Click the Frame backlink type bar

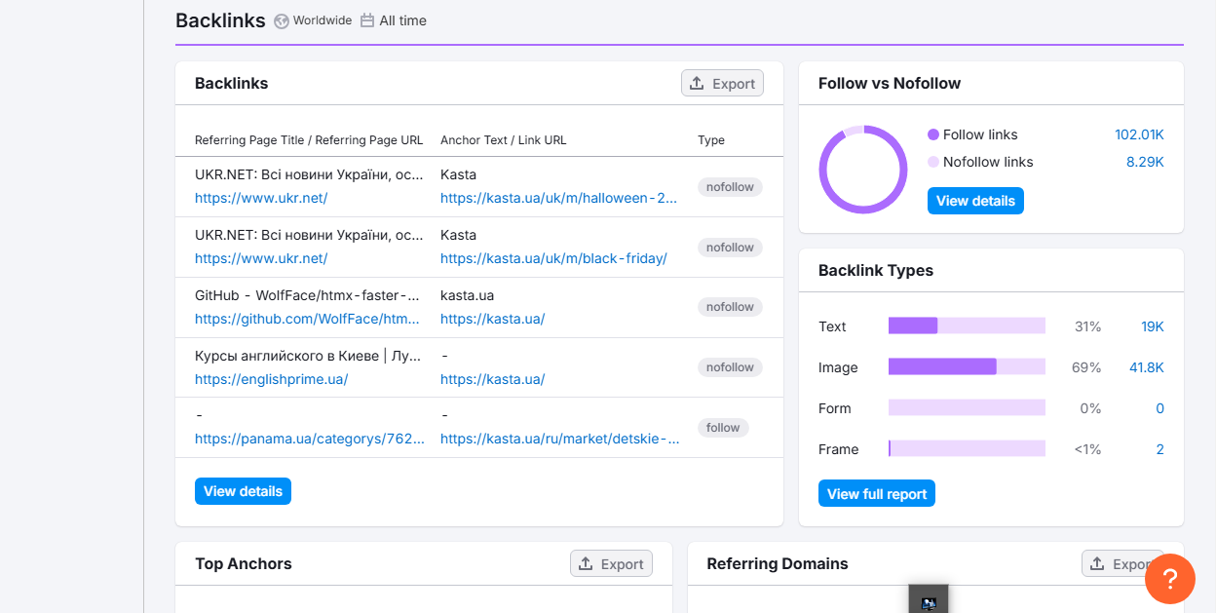point(967,448)
